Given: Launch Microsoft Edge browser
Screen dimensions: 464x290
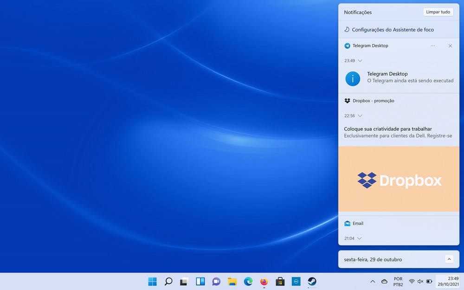Looking at the screenshot, I should click(x=248, y=281).
